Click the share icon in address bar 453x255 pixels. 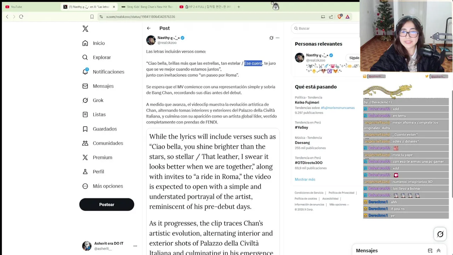tap(331, 17)
